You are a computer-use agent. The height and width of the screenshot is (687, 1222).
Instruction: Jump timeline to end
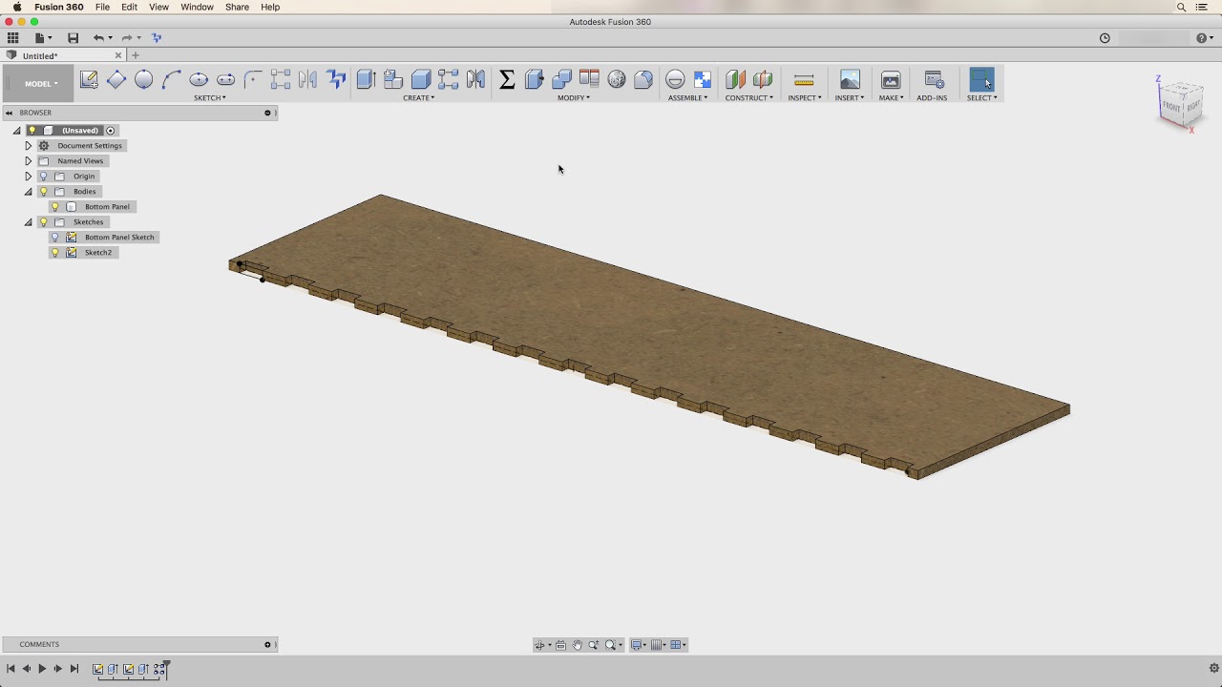[74, 669]
